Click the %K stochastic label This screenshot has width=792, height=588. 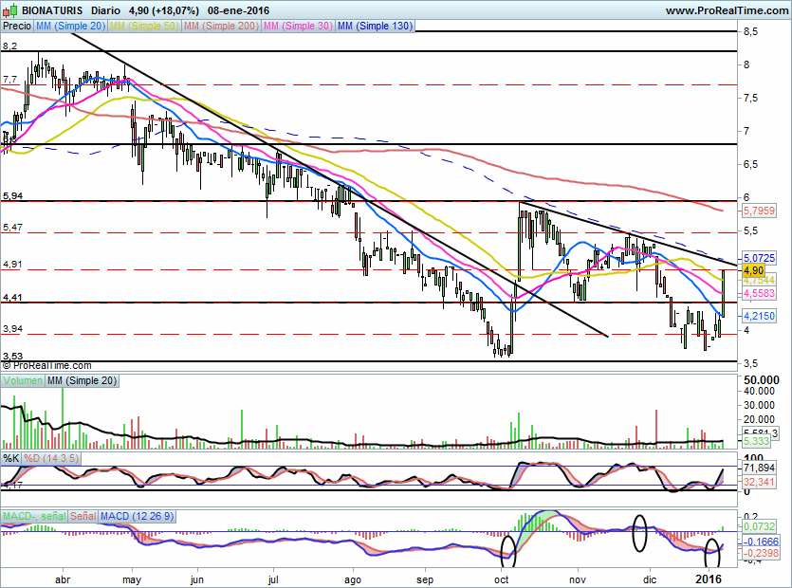click(11, 459)
